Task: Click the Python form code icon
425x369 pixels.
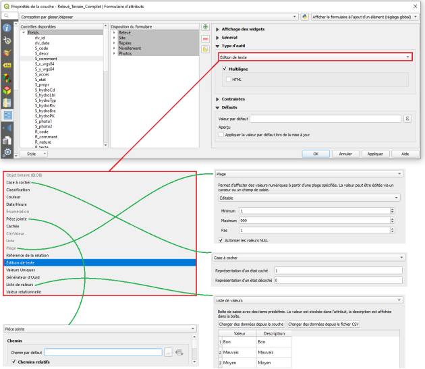Action: point(305,17)
